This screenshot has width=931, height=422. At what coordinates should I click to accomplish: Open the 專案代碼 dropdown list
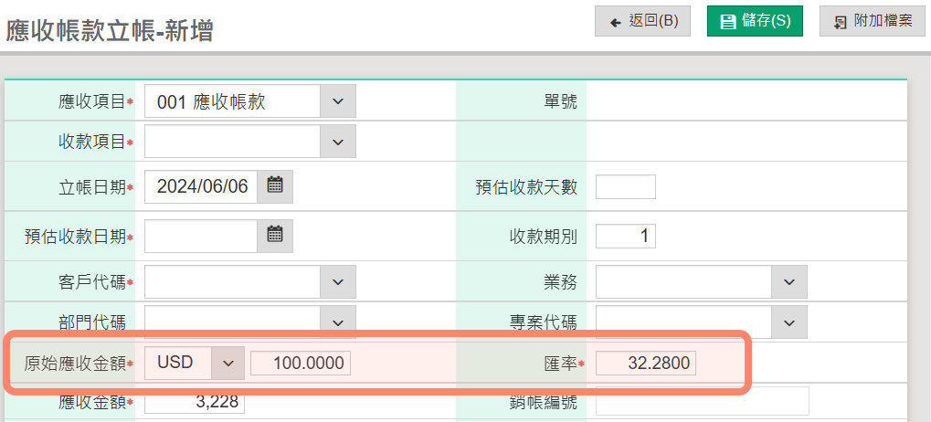(x=789, y=322)
